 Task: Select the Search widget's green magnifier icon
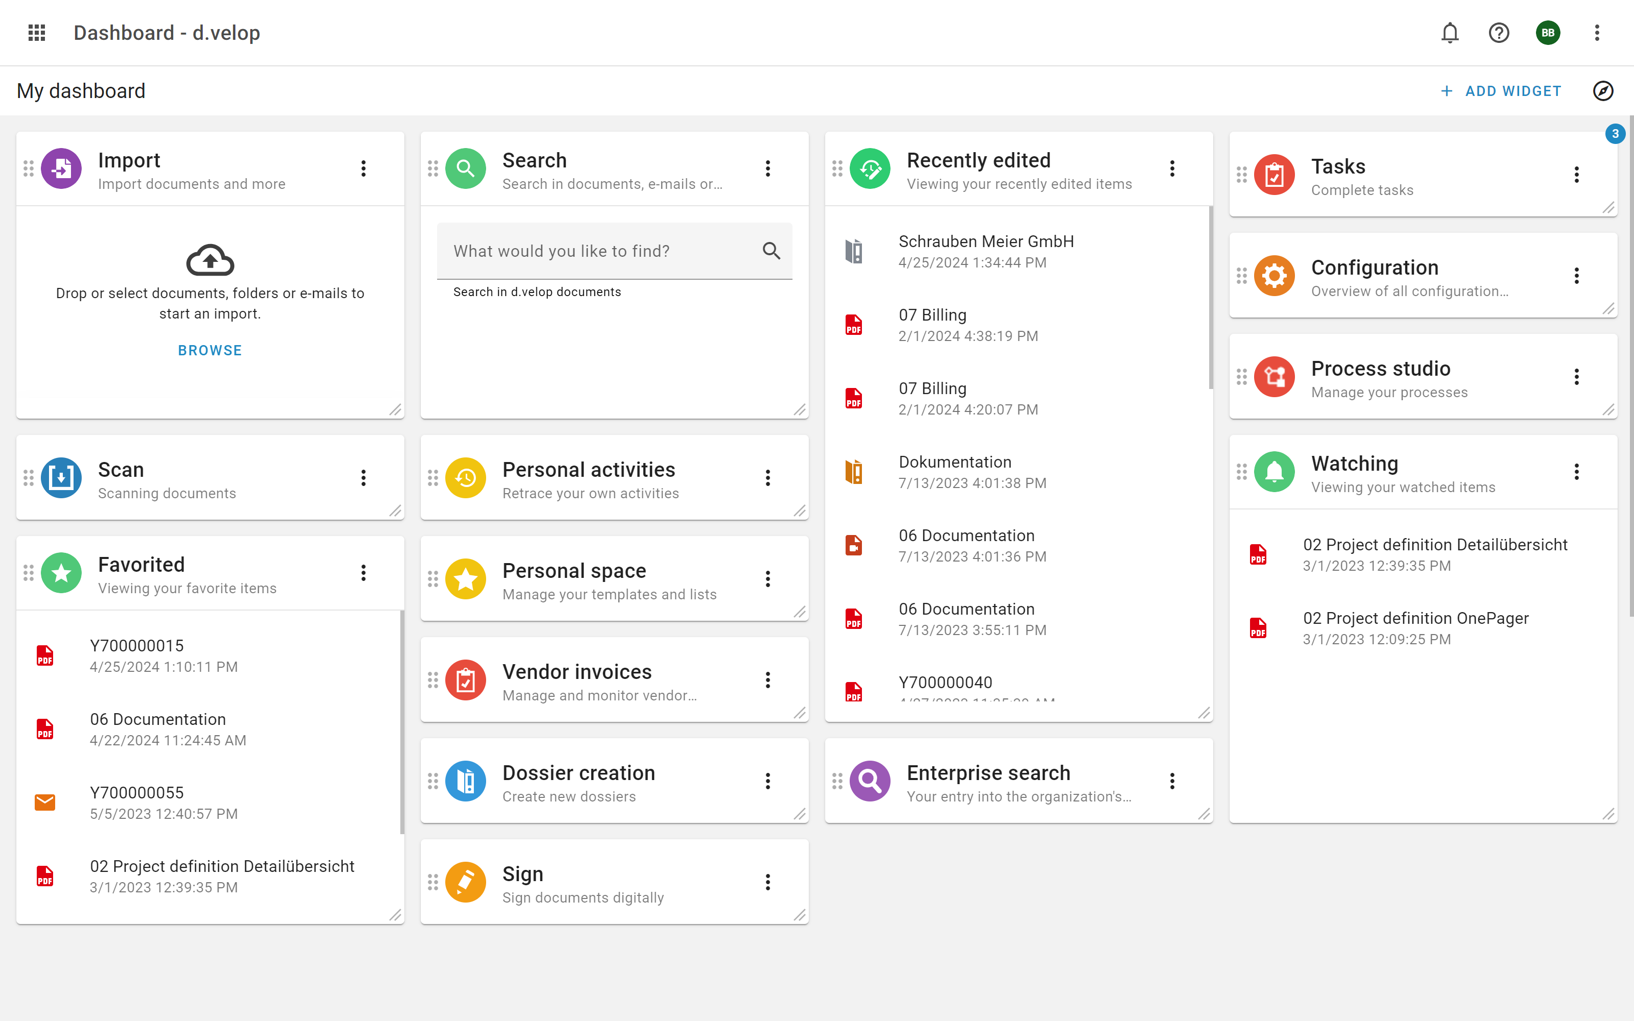pyautogui.click(x=465, y=168)
